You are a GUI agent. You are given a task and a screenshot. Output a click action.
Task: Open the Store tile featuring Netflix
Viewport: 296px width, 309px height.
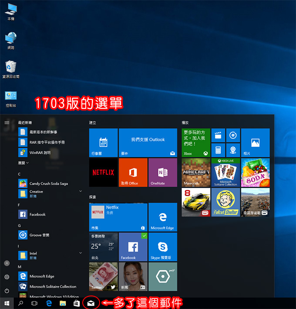[x=118, y=217]
